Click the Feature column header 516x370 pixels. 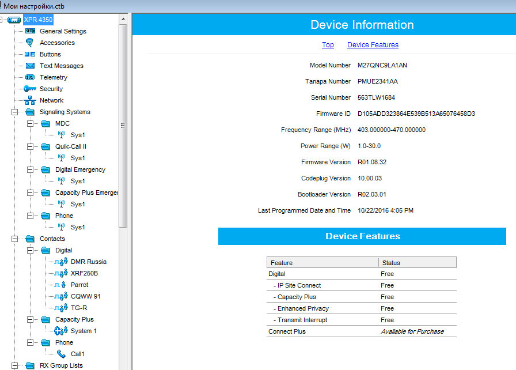[322, 263]
